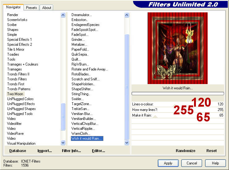The width and height of the screenshot is (229, 170).
Task: Choose the EndageredSpecies filter
Action: point(85,25)
